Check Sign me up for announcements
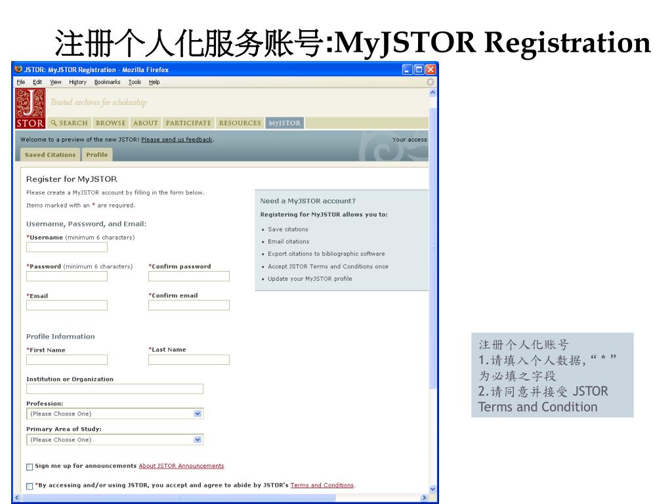The height and width of the screenshot is (504, 672). (30, 467)
